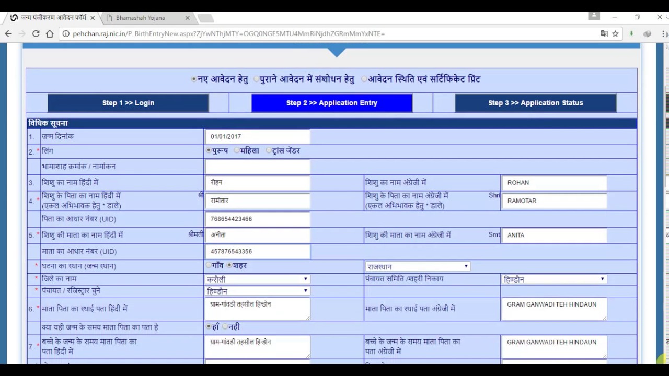
Task: Click the जन्म दिनांक date field
Action: click(258, 137)
